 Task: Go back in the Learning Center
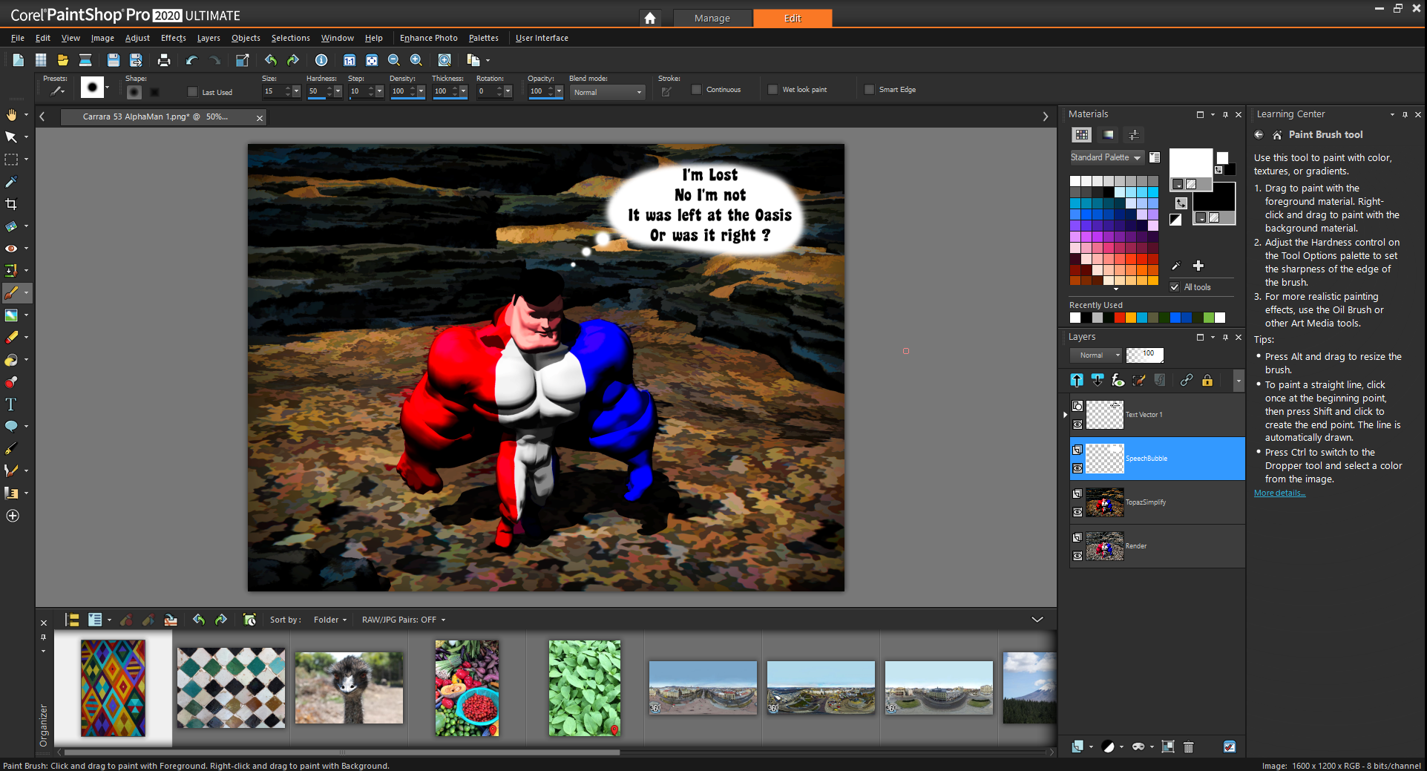click(1259, 134)
